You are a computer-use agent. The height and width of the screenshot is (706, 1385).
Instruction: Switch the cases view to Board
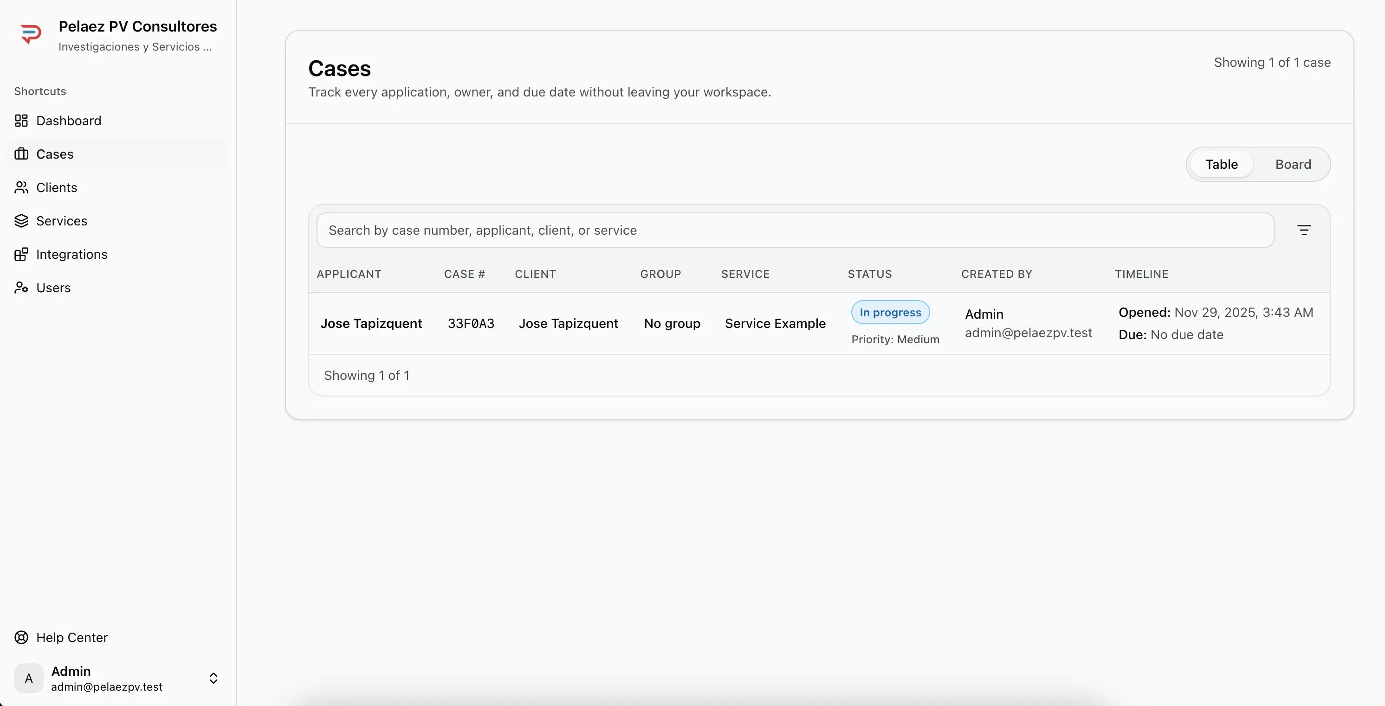1293,164
